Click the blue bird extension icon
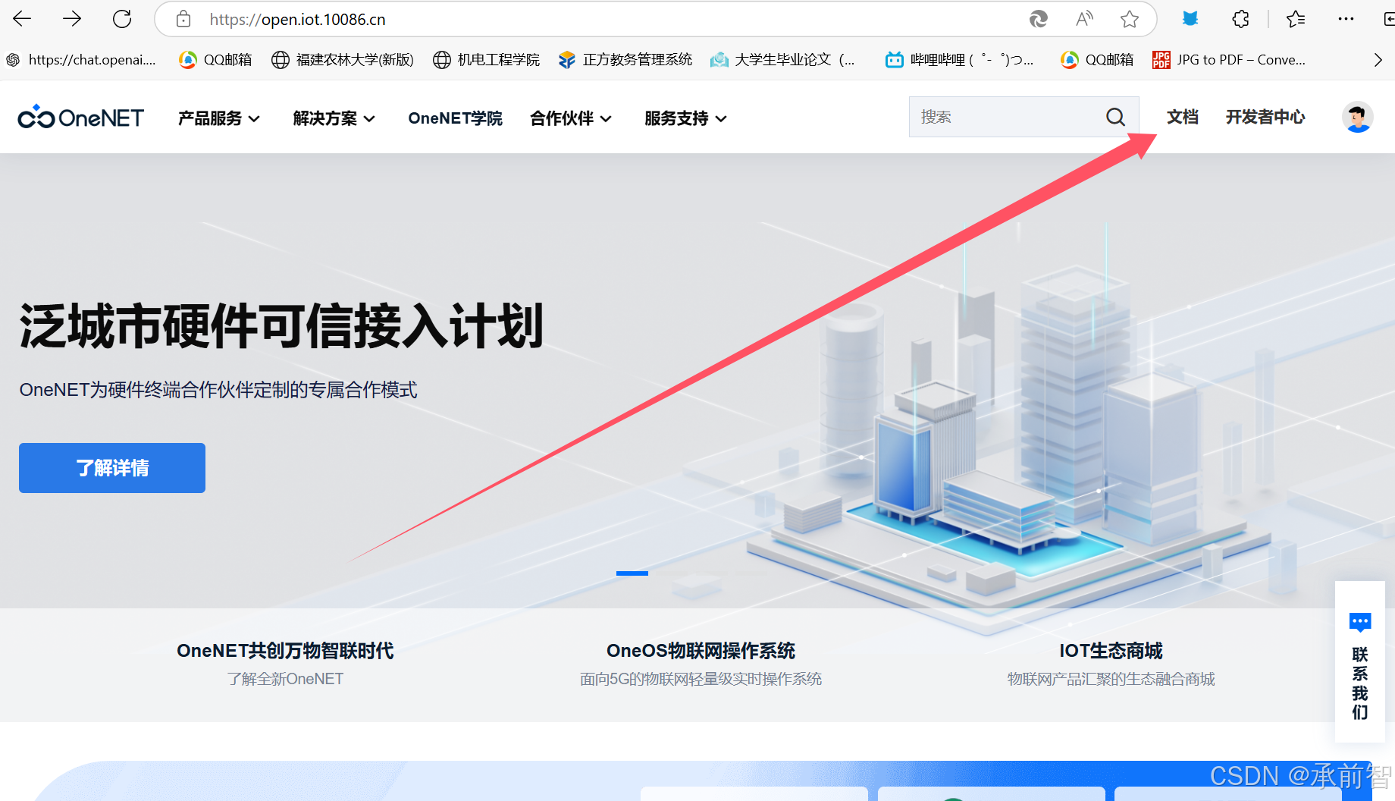Viewport: 1395px width, 801px height. [1190, 19]
